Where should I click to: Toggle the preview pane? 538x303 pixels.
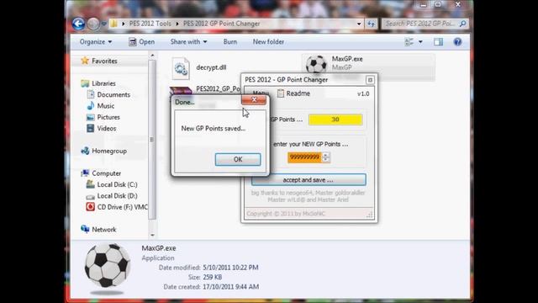pos(438,41)
